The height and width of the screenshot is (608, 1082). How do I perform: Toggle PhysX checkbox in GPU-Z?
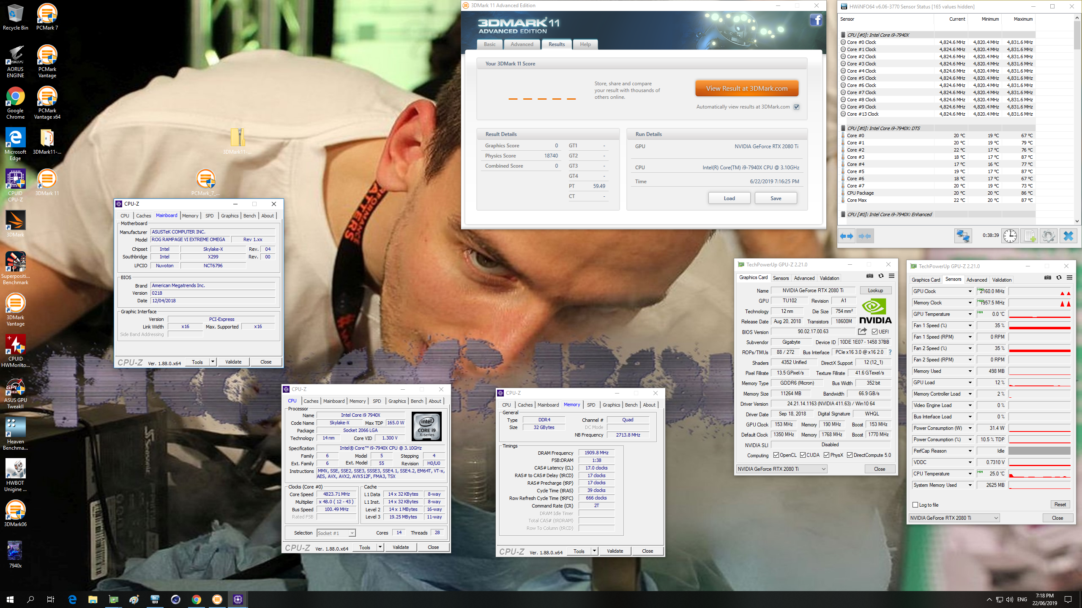[x=826, y=455]
